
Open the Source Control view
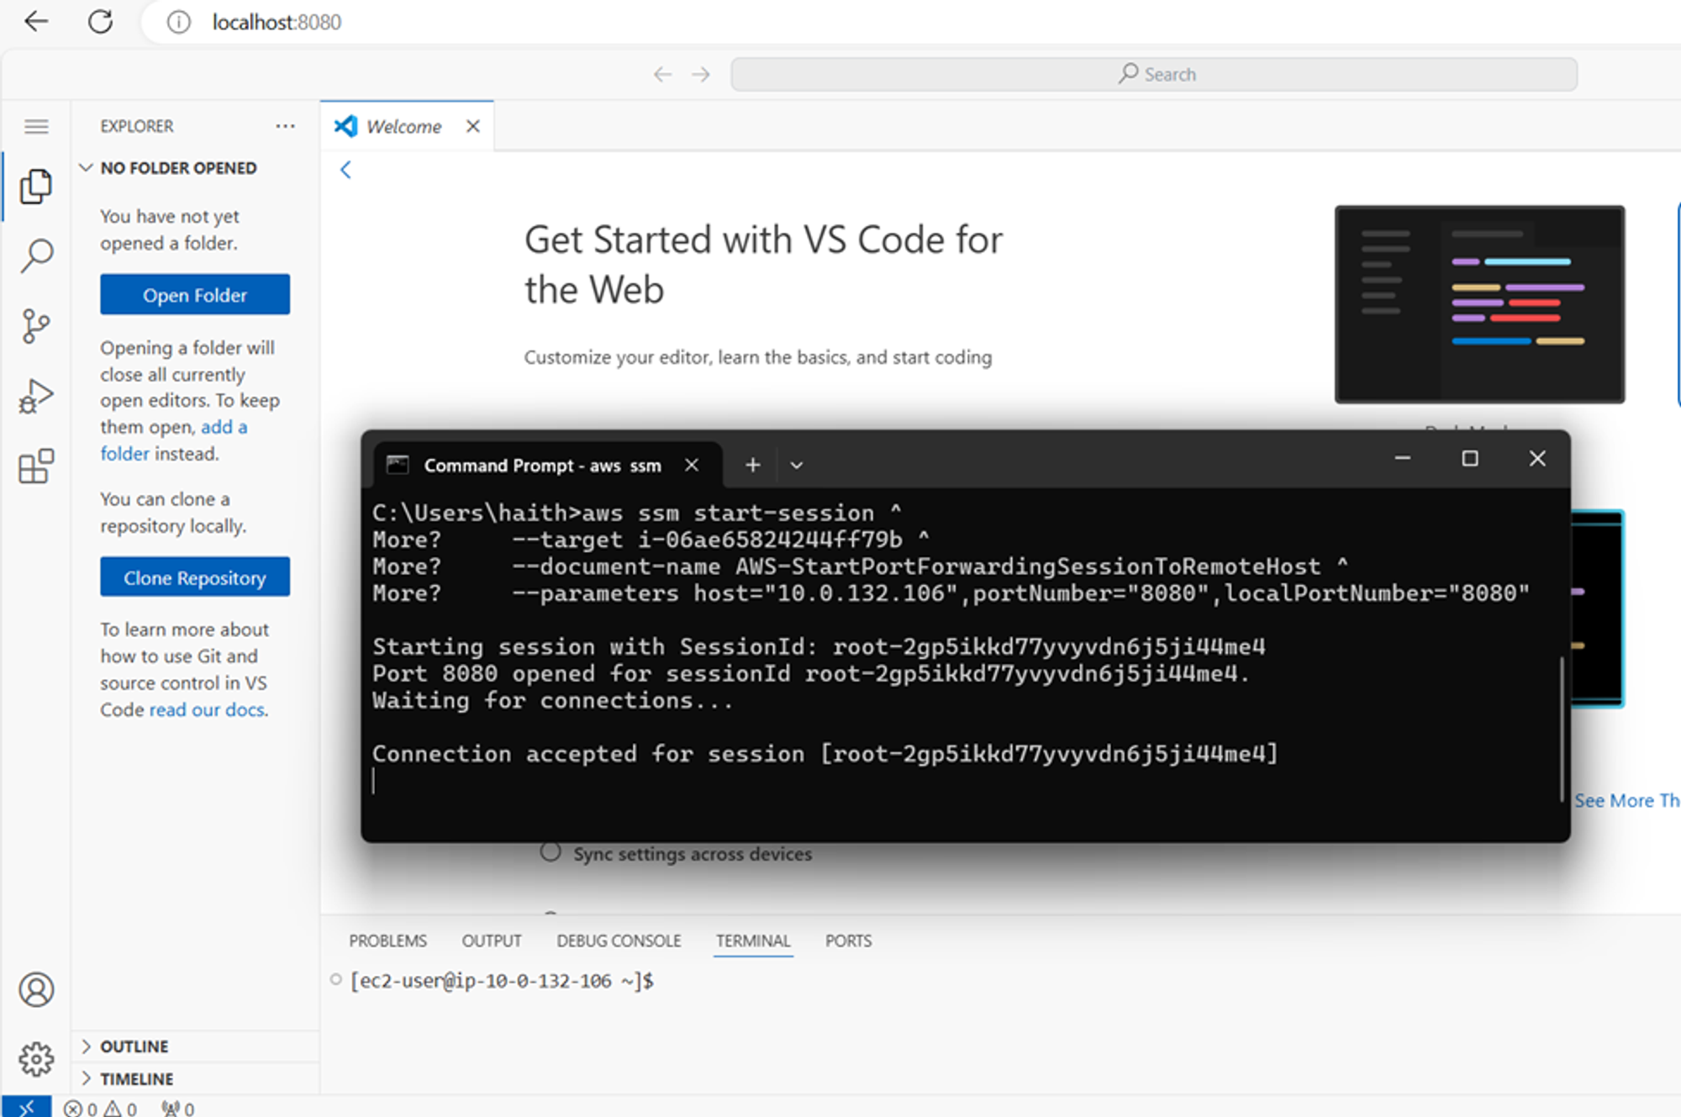pyautogui.click(x=36, y=326)
